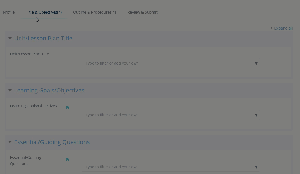Viewport: 300px width, 174px height.
Task: Click the Unit/Lesson Plan Title heading link
Action: point(43,38)
